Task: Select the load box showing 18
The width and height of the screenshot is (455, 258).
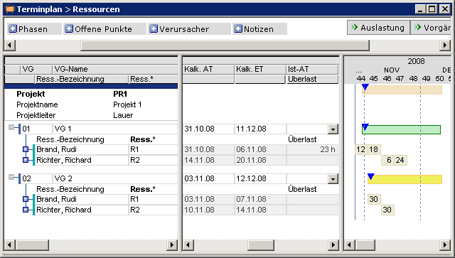Action: [374, 149]
